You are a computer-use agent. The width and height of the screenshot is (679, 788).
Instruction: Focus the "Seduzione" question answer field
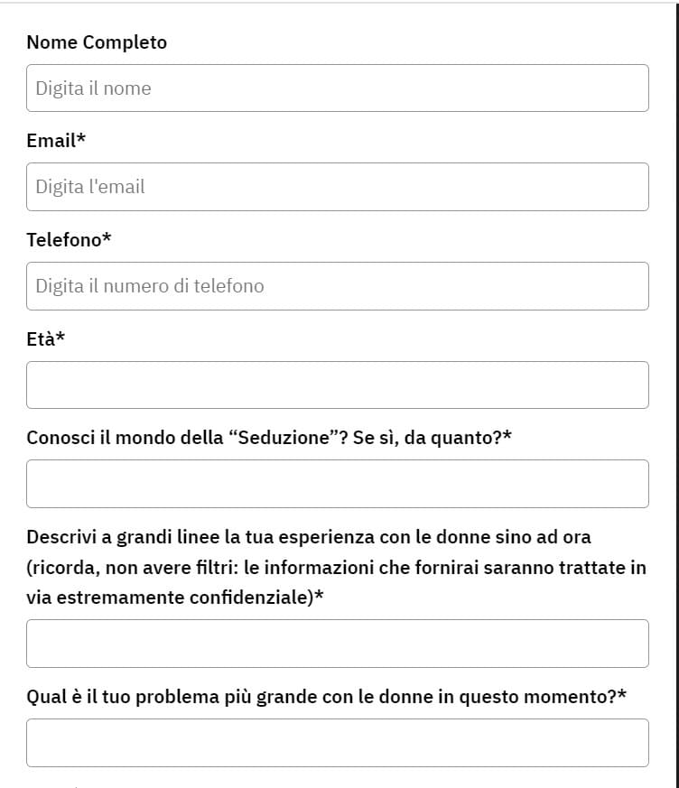coord(337,484)
